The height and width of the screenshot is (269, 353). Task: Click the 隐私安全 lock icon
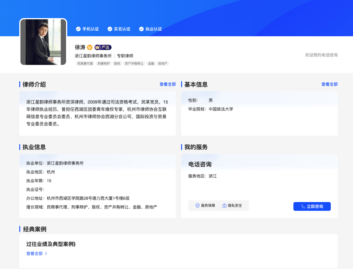[225, 206]
